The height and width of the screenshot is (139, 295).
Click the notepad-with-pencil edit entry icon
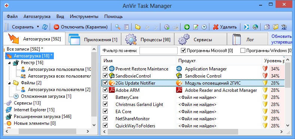(196, 27)
